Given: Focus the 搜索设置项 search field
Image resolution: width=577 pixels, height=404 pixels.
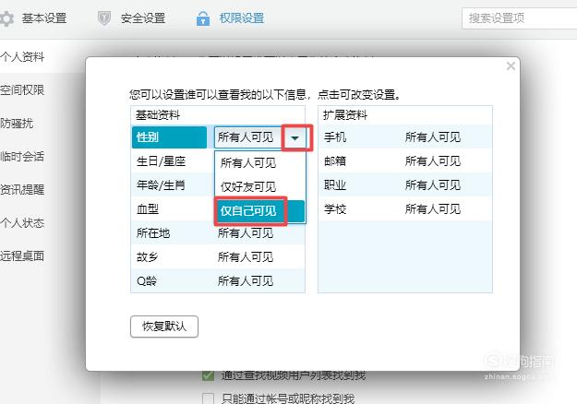Looking at the screenshot, I should [519, 18].
